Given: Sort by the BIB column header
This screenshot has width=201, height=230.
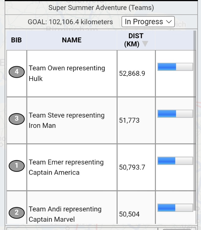Looking at the screenshot, I should point(16,40).
